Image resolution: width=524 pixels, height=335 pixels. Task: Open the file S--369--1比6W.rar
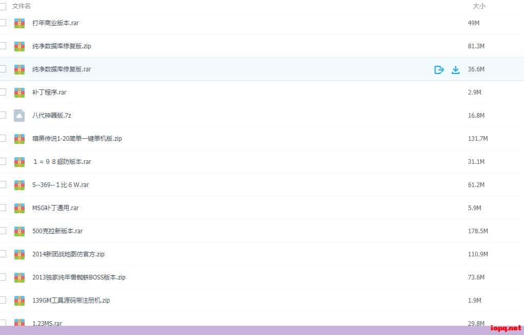pos(60,185)
